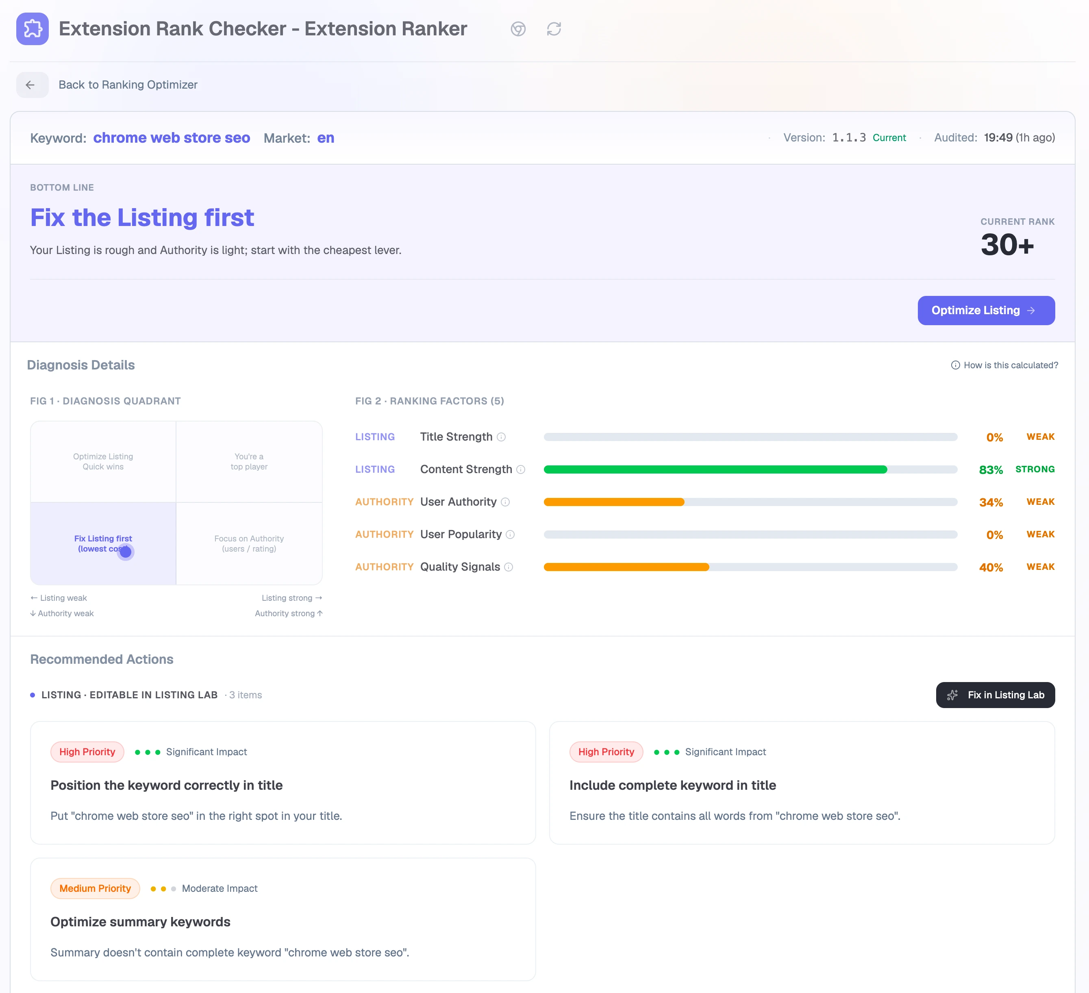Click the 'Authority weak' axis label

click(x=62, y=613)
